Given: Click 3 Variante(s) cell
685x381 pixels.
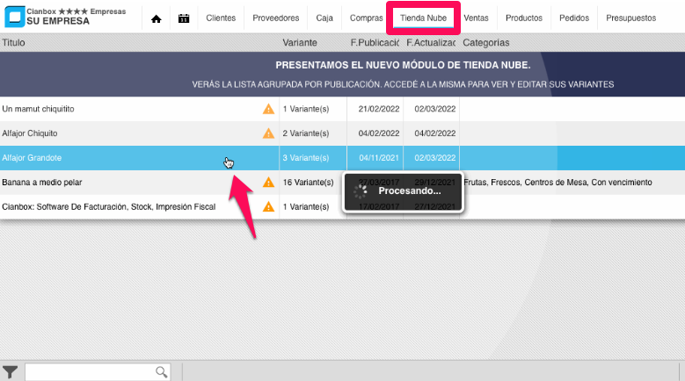Looking at the screenshot, I should [306, 158].
